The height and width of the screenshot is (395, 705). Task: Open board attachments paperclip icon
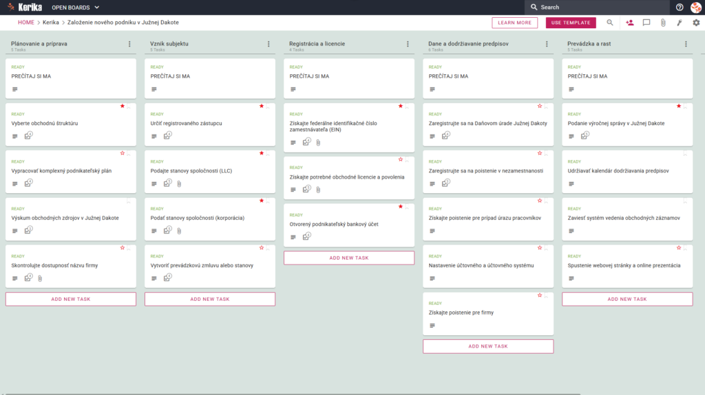(x=663, y=23)
